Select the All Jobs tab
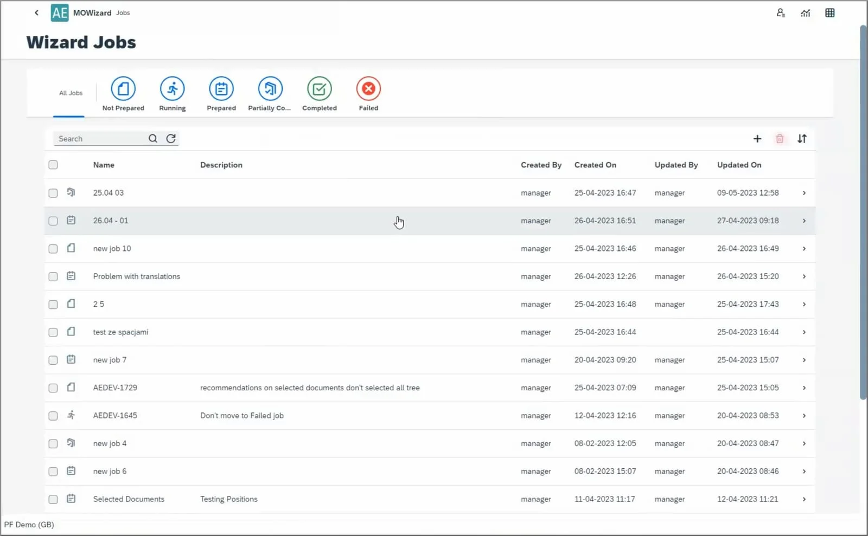Image resolution: width=868 pixels, height=536 pixels. pyautogui.click(x=71, y=93)
